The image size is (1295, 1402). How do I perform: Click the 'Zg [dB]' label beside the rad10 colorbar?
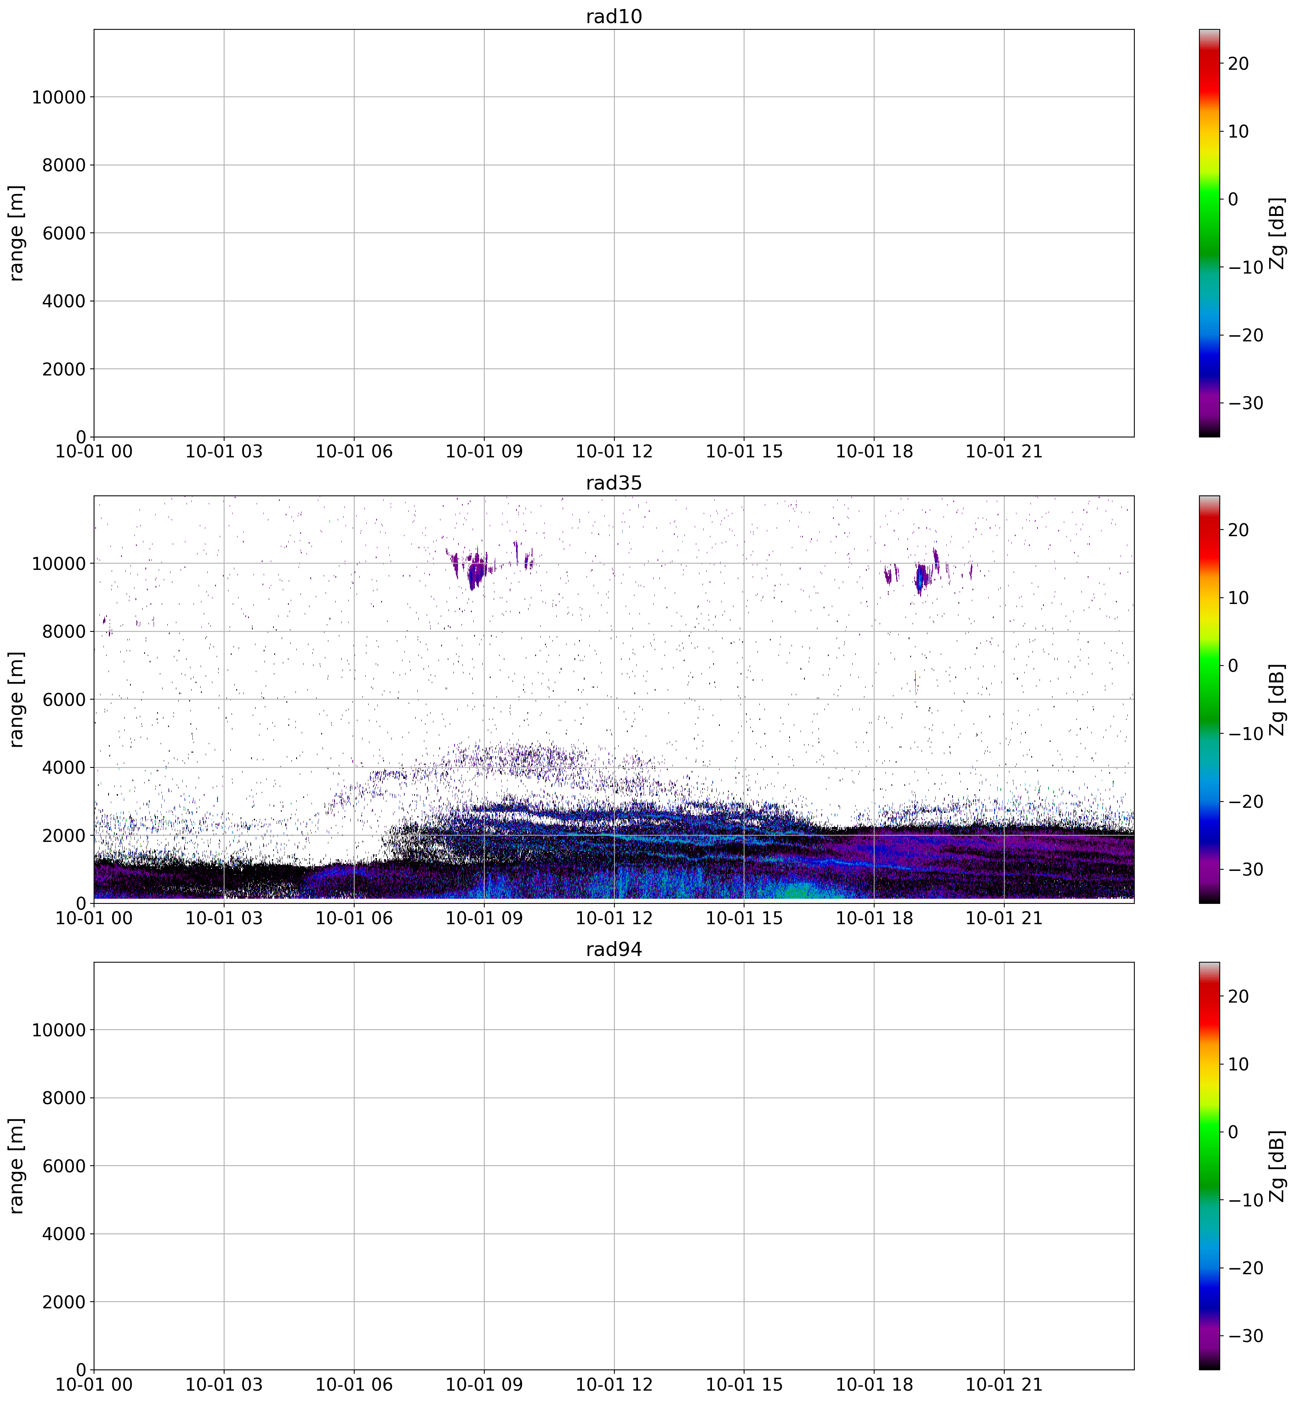point(1277,234)
